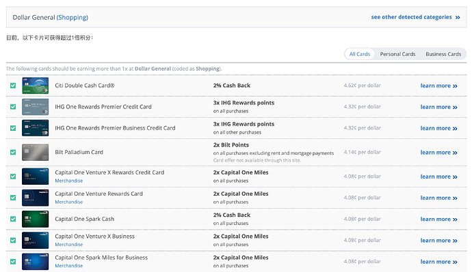Select the Capital One Spark Cash name

(x=85, y=219)
